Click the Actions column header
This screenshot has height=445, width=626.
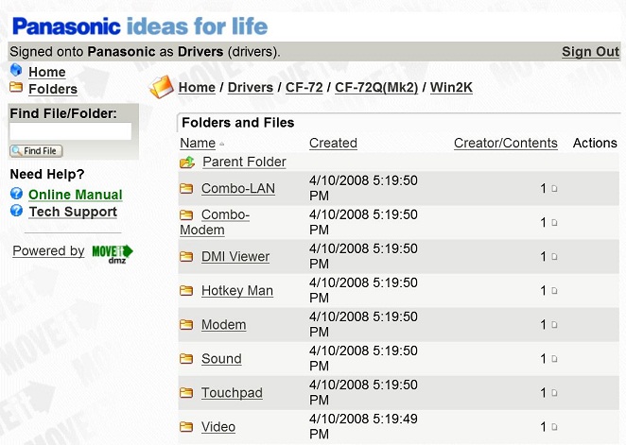click(595, 143)
